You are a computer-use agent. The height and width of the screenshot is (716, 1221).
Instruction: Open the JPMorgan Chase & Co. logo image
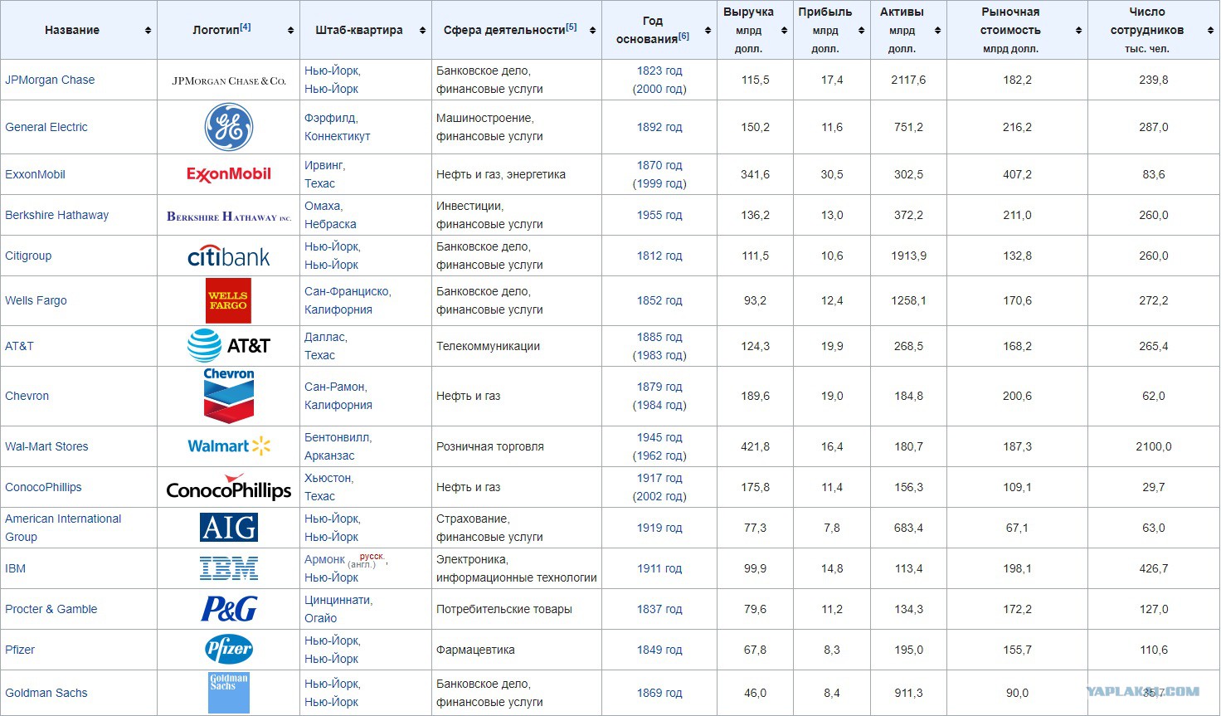(x=229, y=80)
